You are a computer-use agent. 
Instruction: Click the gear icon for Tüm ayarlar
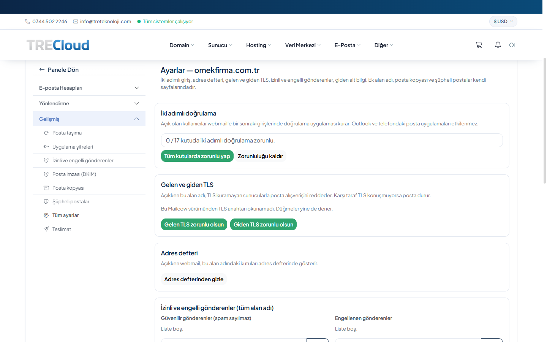(46, 215)
